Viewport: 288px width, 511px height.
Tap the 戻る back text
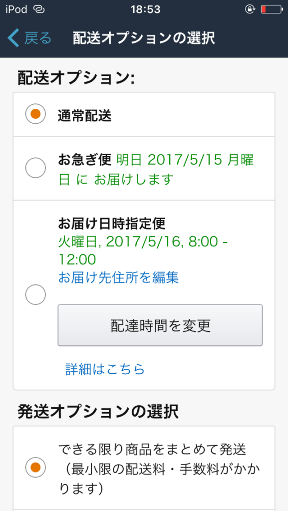tap(38, 38)
